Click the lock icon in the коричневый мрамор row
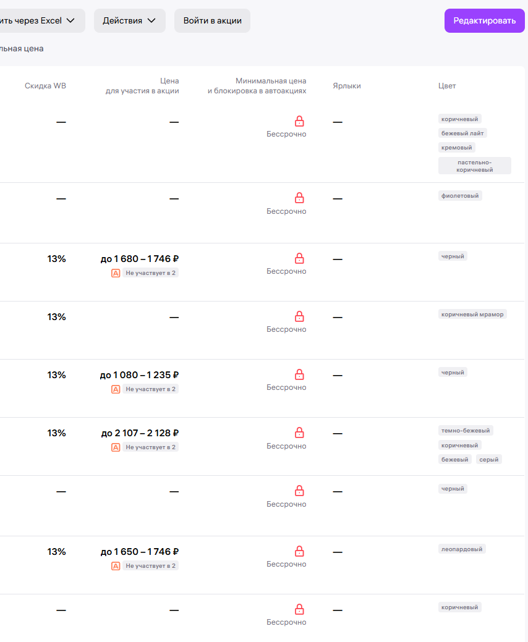Viewport: 528px width, 642px height. (299, 316)
